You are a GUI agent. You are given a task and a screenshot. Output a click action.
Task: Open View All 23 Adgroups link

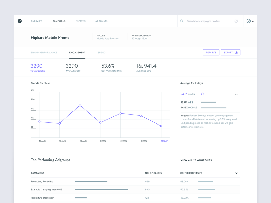tap(197, 160)
